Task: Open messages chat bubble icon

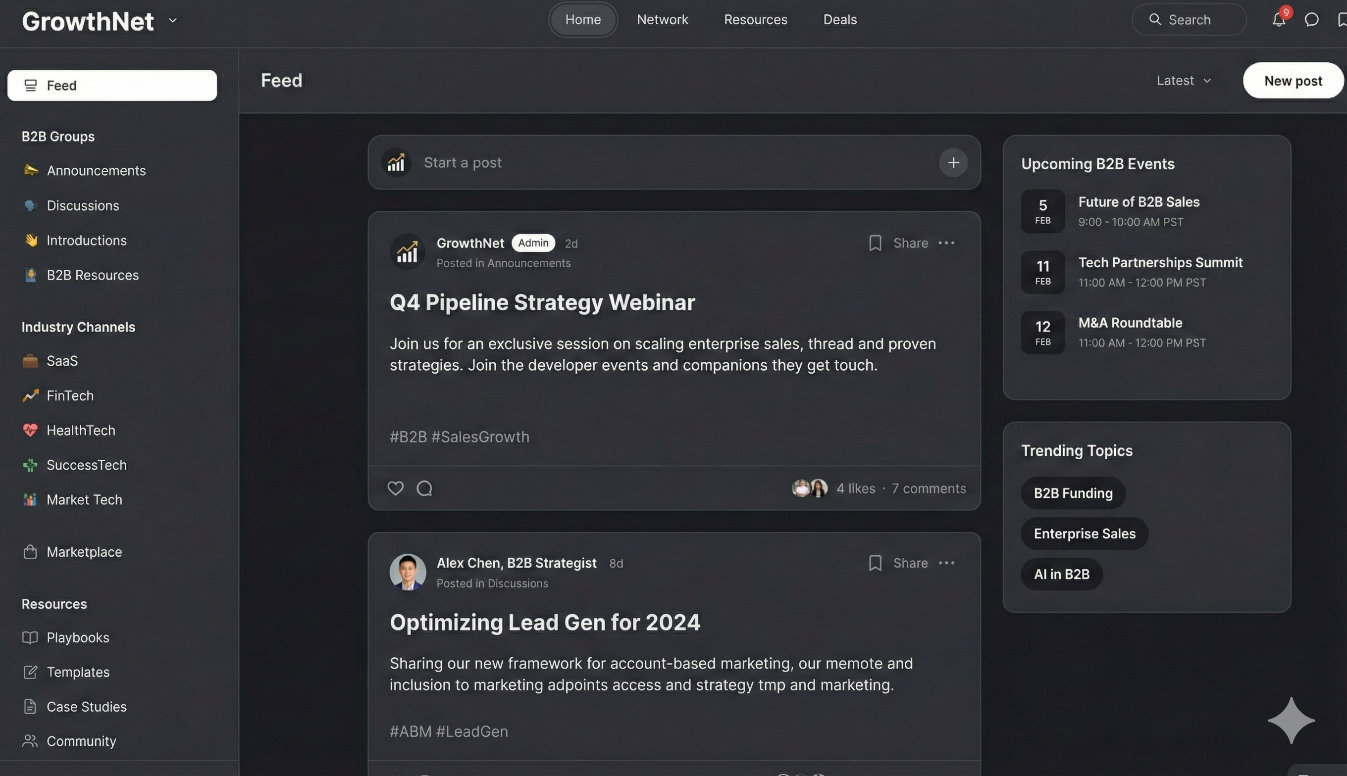Action: tap(1311, 20)
